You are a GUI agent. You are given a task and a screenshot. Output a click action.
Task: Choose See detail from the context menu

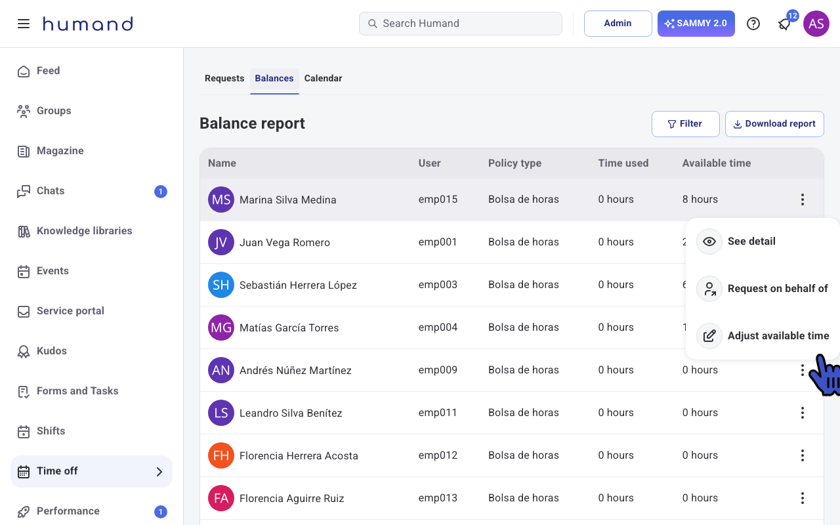(x=763, y=241)
